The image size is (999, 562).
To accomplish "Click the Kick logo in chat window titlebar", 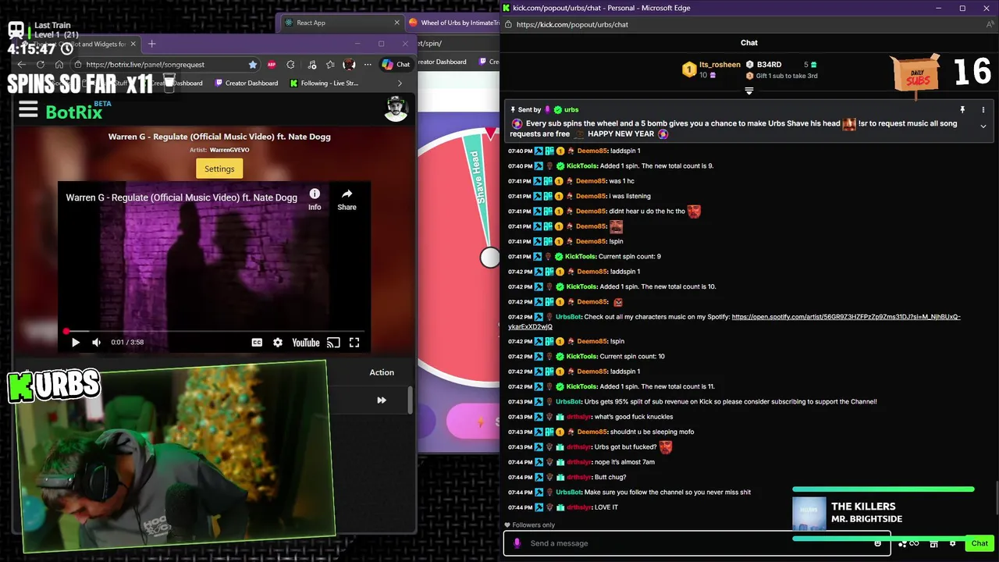I will 507,8.
